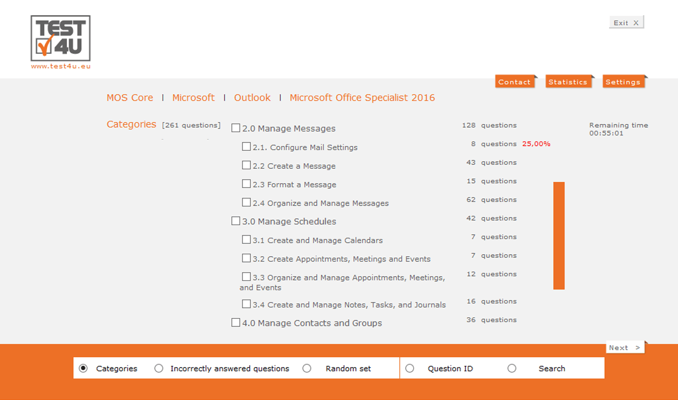
Task: Click the orange category list scrollbar thumb
Action: coord(559,236)
